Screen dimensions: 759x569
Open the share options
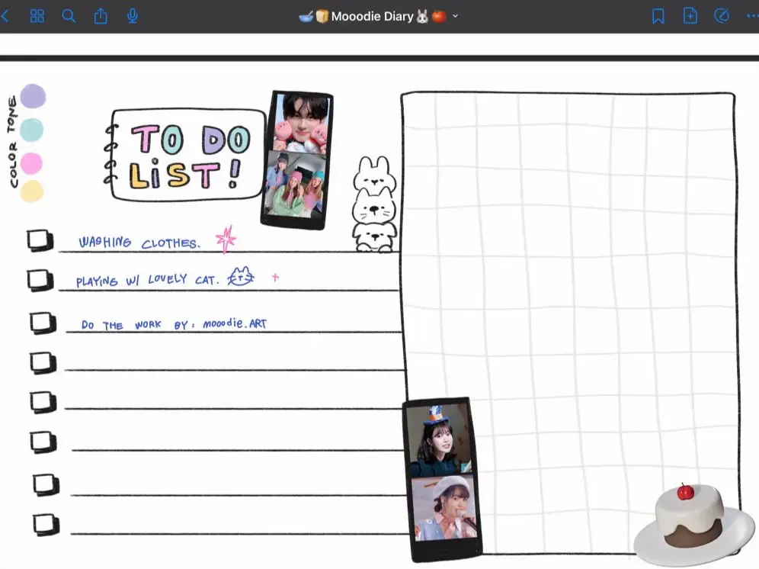coord(101,15)
